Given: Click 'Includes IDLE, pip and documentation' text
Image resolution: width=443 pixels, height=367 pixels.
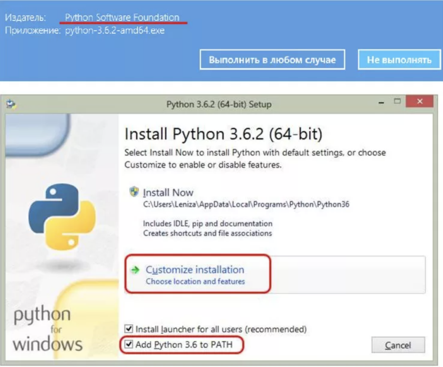Looking at the screenshot, I should pos(208,224).
